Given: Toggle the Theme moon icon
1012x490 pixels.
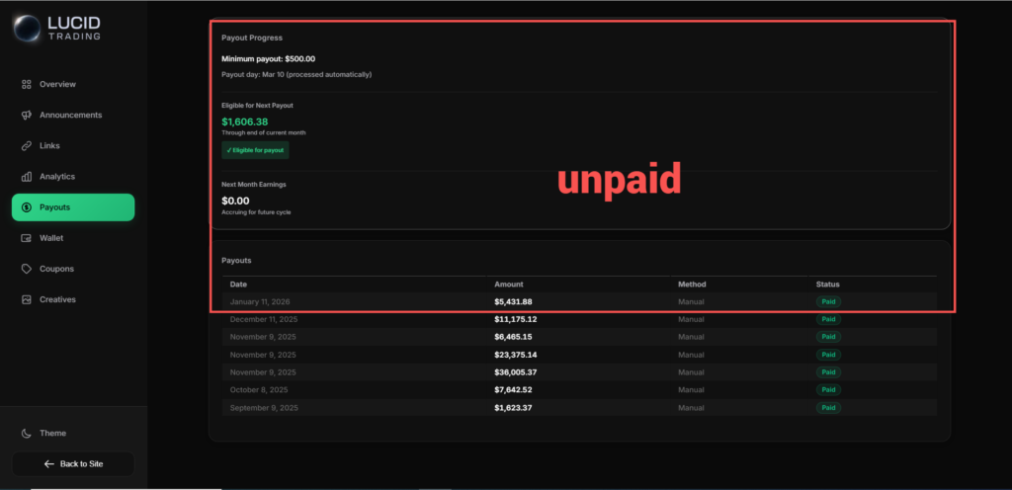Looking at the screenshot, I should click(x=27, y=434).
